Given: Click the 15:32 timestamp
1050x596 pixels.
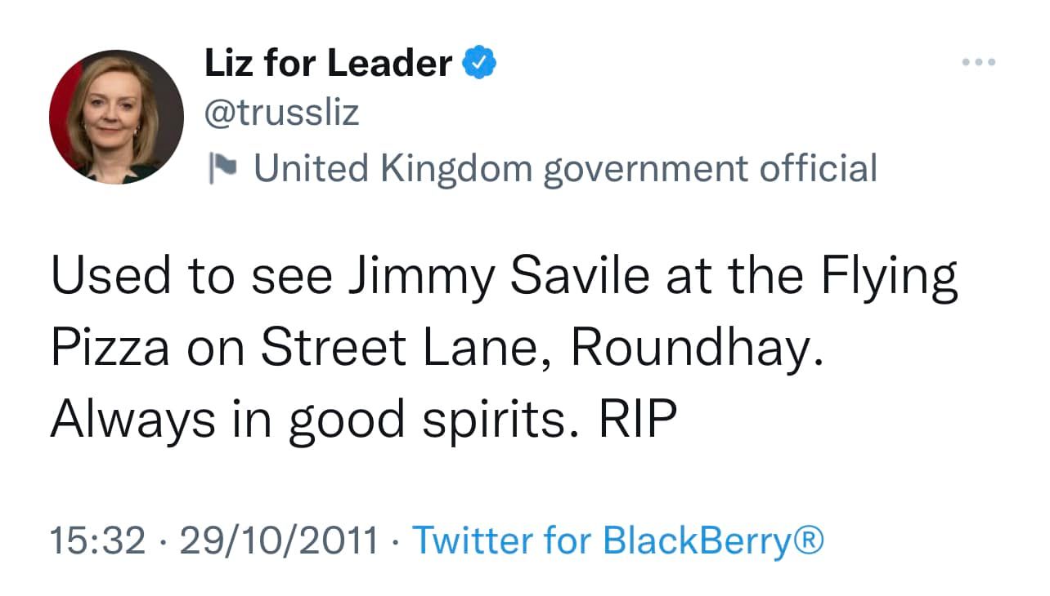Looking at the screenshot, I should coord(98,540).
